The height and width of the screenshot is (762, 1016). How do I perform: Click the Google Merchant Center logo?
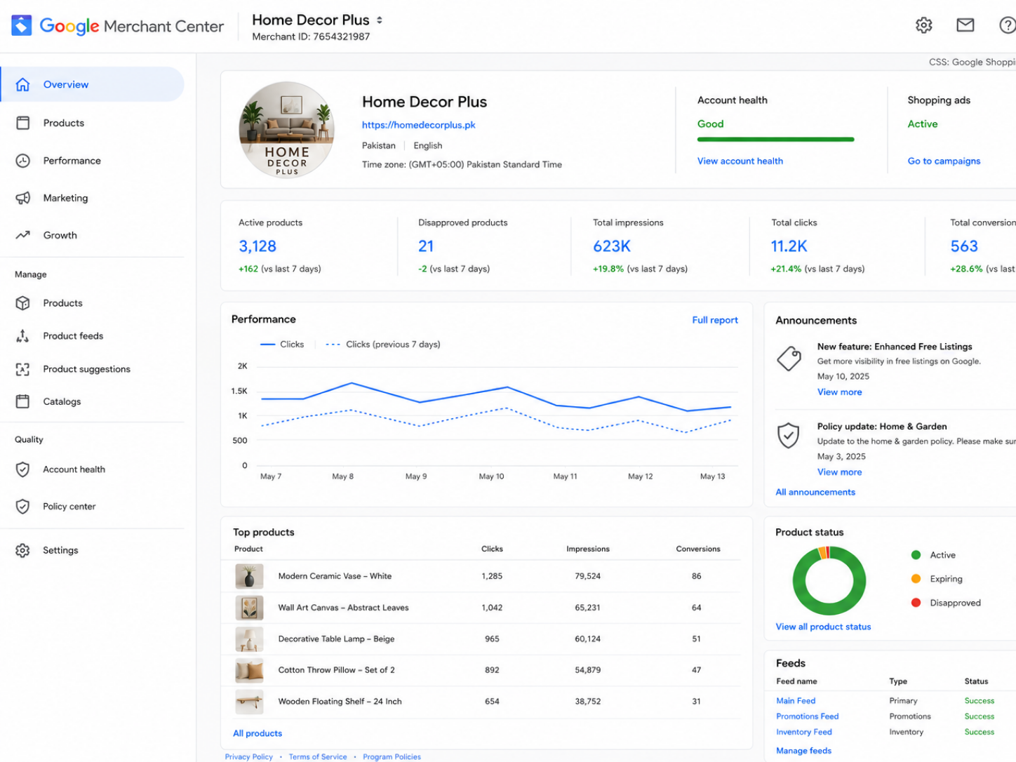(118, 26)
